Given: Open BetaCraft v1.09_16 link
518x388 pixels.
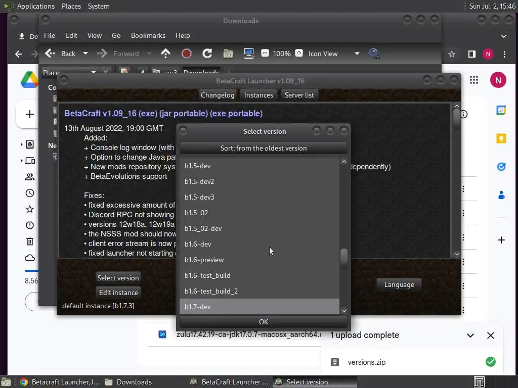Looking at the screenshot, I should pyautogui.click(x=101, y=113).
